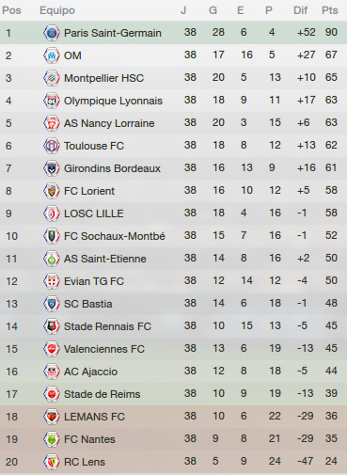
Task: Click the LOSC LILLE crest icon
Action: click(52, 214)
